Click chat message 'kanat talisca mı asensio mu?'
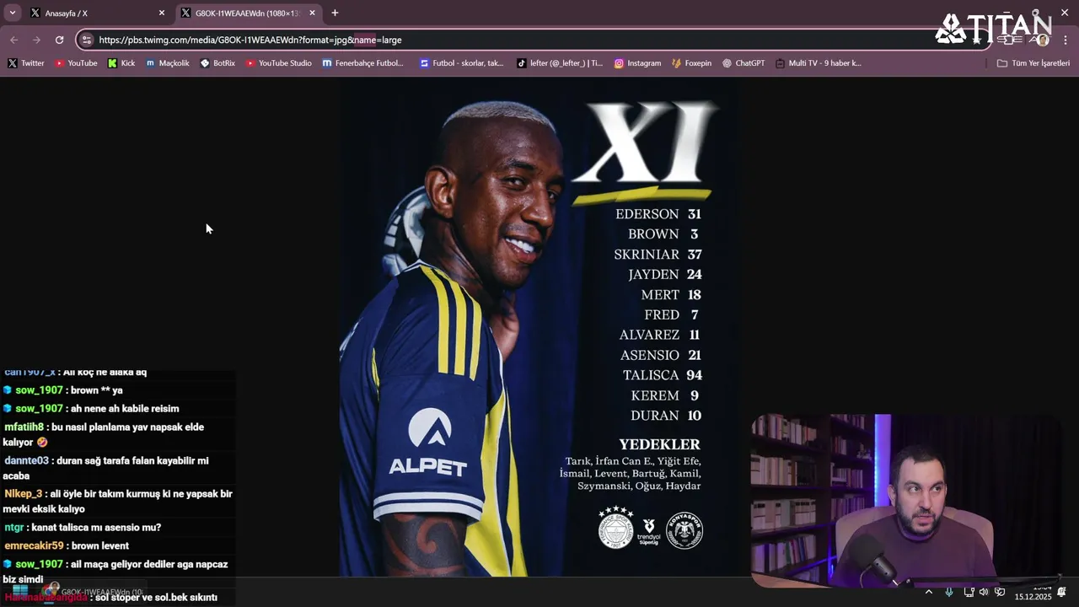The image size is (1079, 607). (x=96, y=528)
